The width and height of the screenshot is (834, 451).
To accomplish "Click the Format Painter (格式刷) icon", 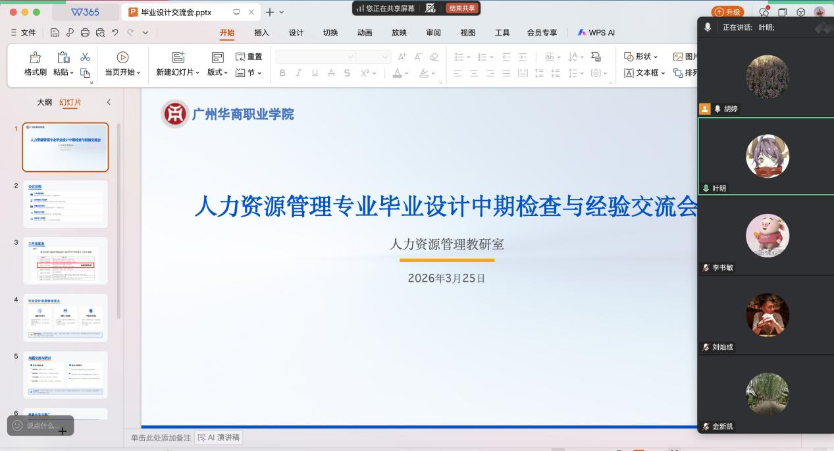I will tap(36, 58).
